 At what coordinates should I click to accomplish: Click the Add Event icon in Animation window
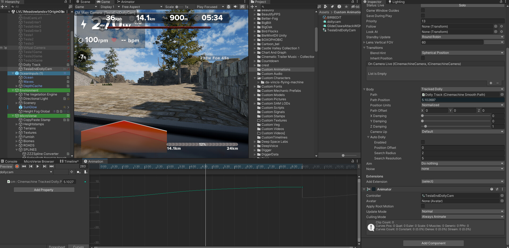click(x=86, y=172)
